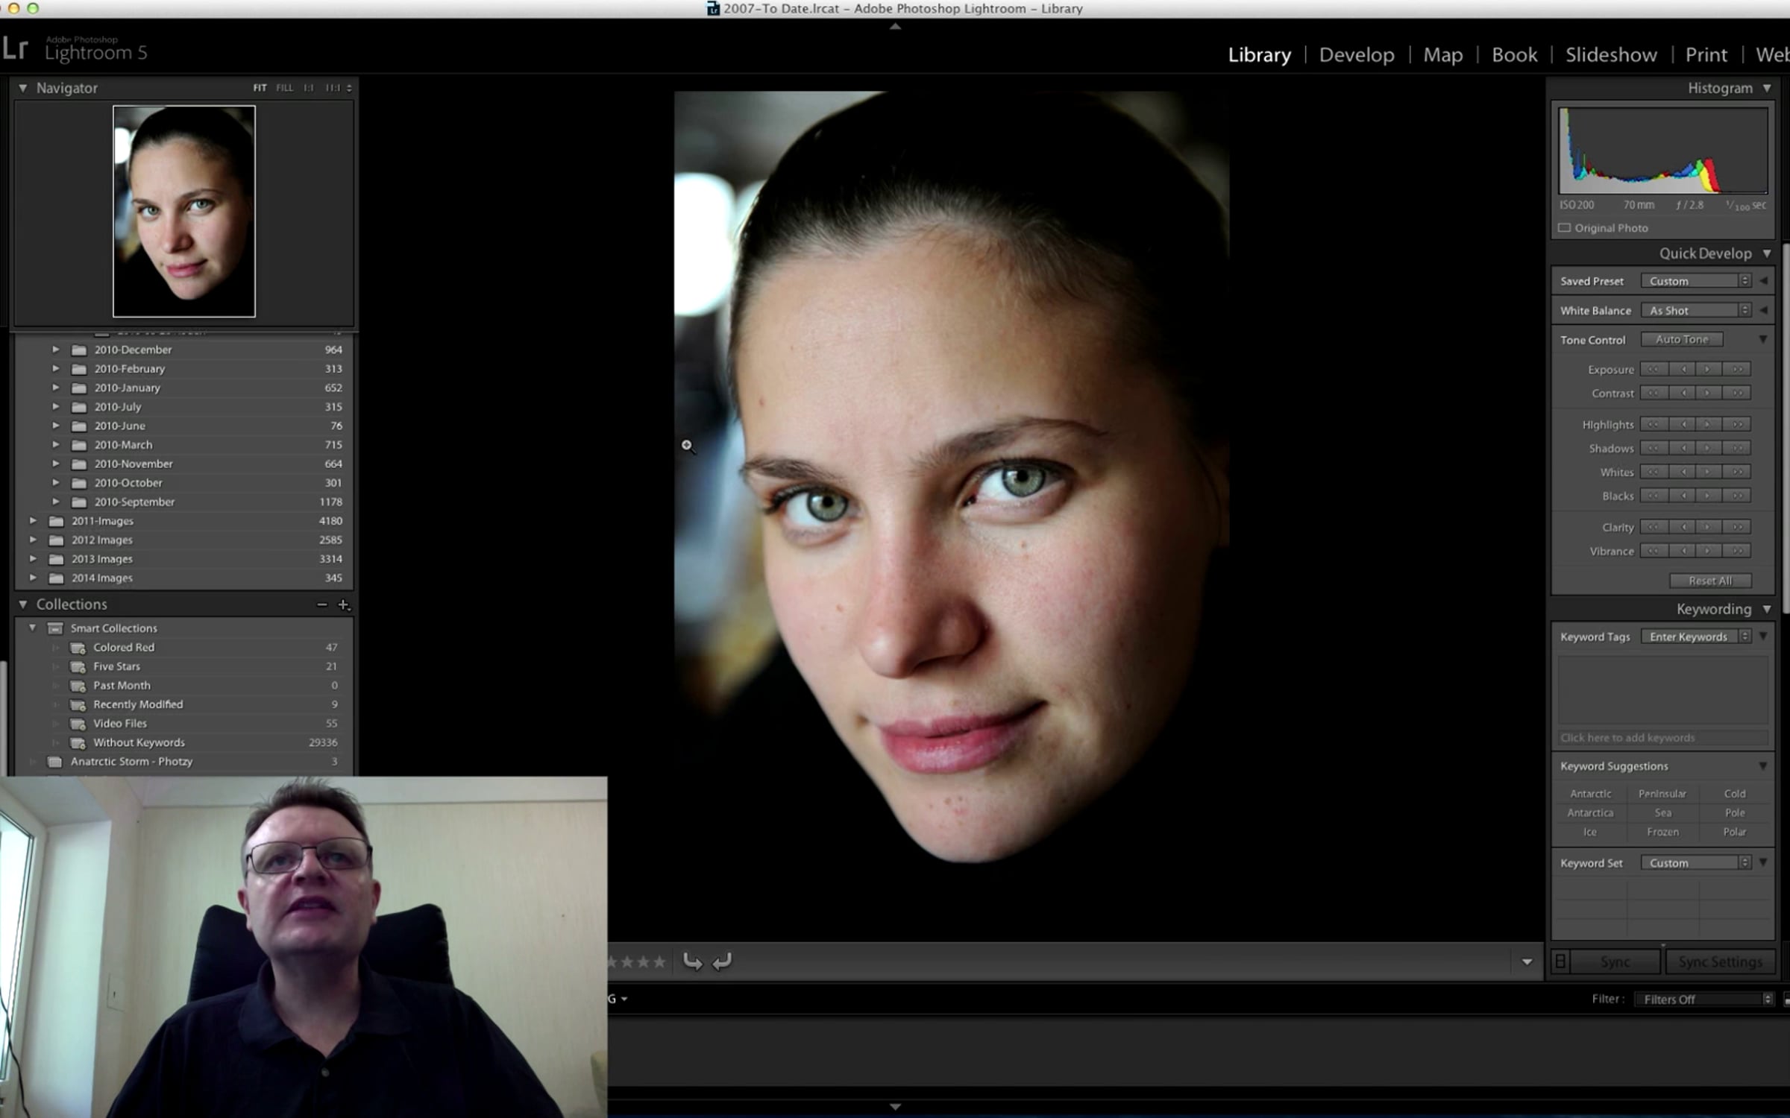Click the keywords entry field
1790x1118 pixels.
pos(1662,738)
